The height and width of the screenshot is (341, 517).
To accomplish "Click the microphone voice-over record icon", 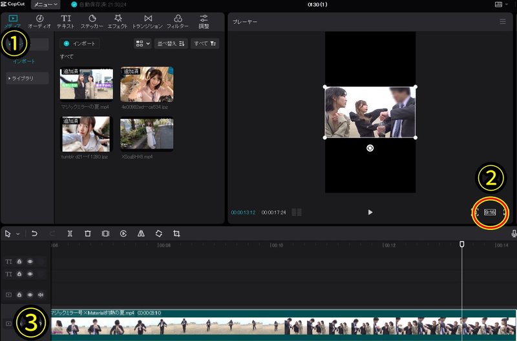I will (x=514, y=234).
